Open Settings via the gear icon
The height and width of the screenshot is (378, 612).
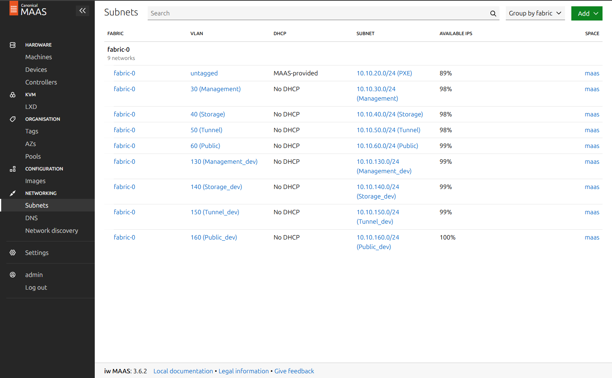13,253
